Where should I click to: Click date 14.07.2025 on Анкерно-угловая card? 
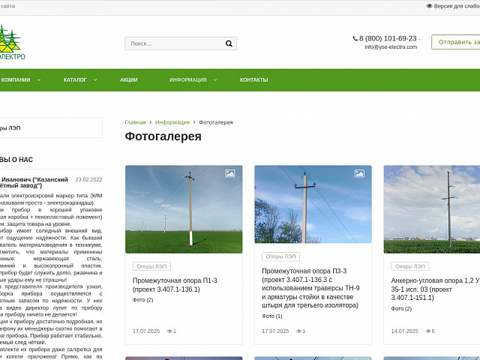[404, 331]
